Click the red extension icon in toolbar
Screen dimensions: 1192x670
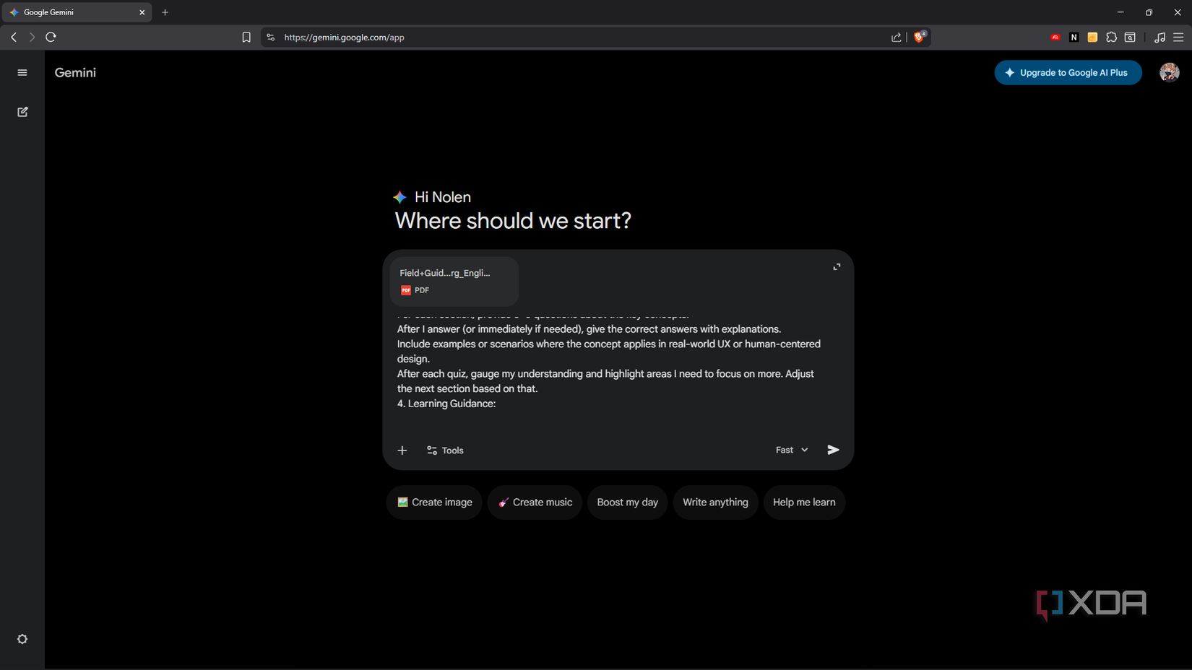point(1055,38)
